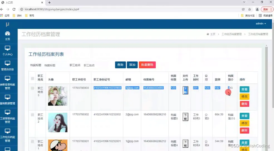View site information icon in address bar
This screenshot has width=274, height=151.
22,9
